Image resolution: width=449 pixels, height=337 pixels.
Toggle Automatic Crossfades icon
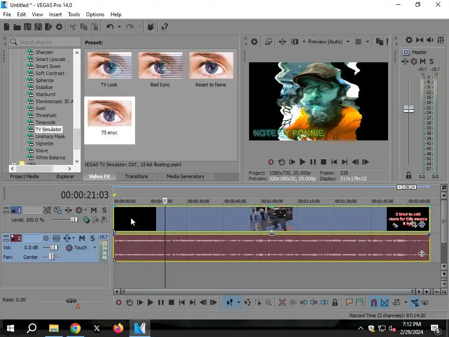click(x=385, y=303)
